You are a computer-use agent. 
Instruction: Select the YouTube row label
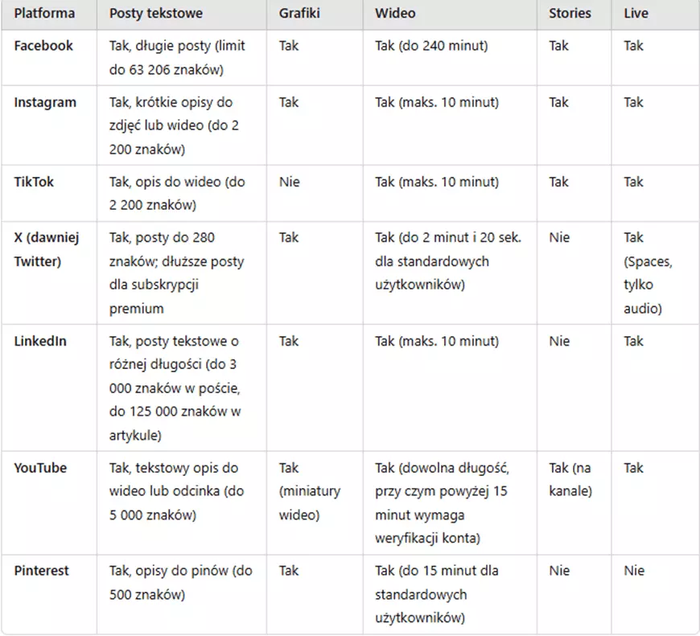pos(40,468)
